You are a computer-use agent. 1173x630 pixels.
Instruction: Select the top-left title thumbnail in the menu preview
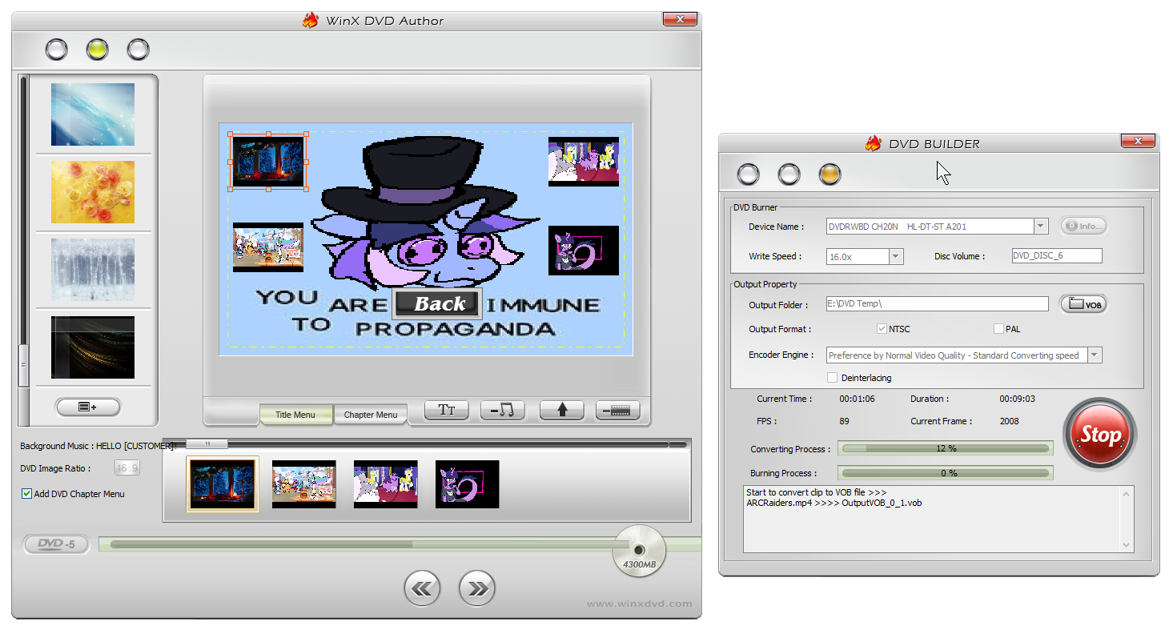(268, 162)
